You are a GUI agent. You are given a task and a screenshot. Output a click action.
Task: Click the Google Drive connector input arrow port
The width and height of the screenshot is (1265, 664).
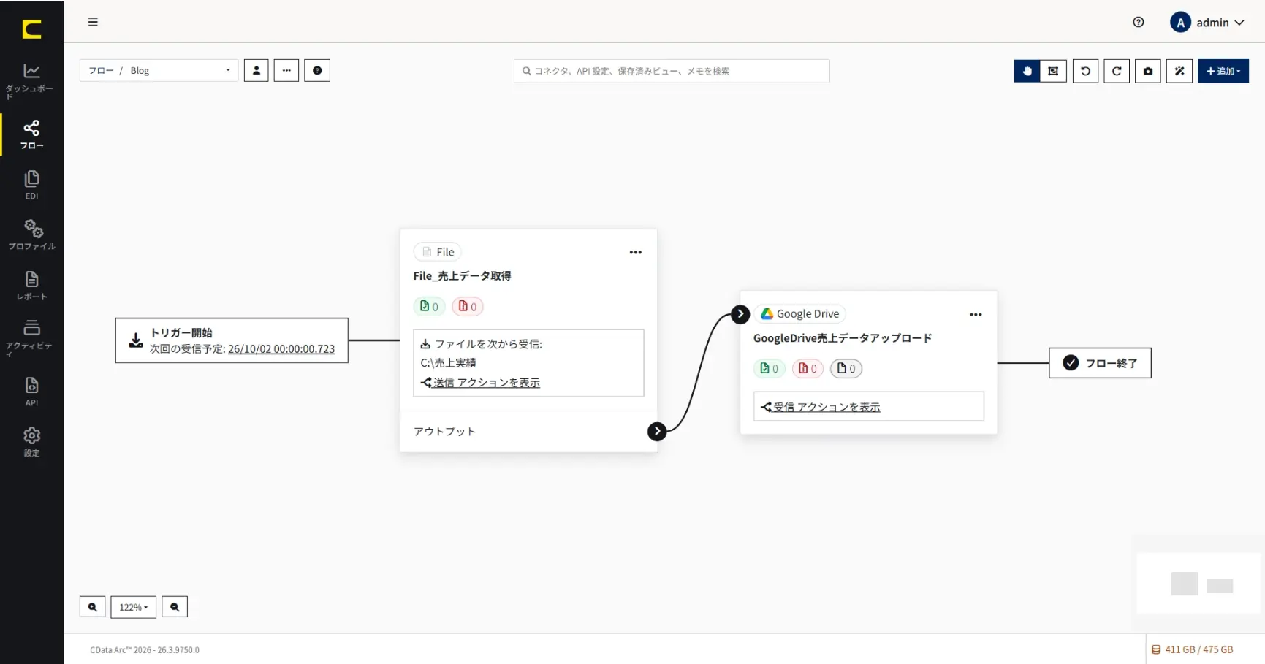pyautogui.click(x=740, y=314)
